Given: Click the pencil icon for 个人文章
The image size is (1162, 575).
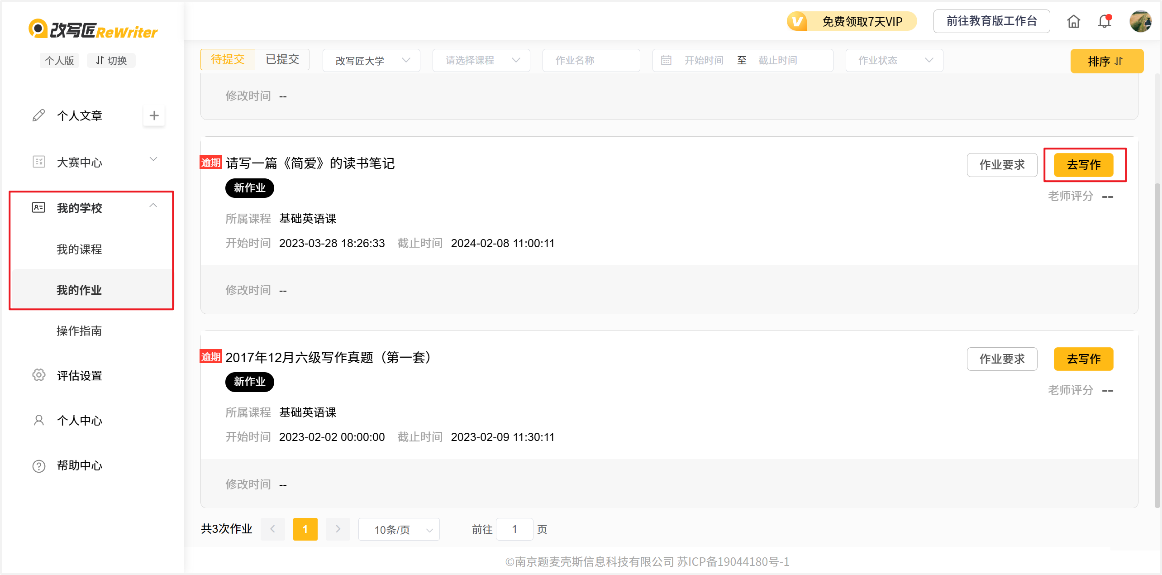Looking at the screenshot, I should click(39, 115).
